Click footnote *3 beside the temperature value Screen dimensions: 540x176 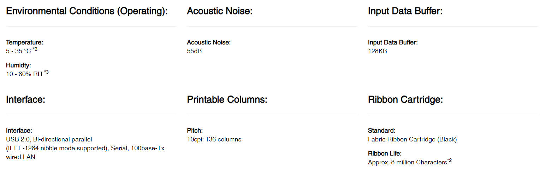click(35, 49)
